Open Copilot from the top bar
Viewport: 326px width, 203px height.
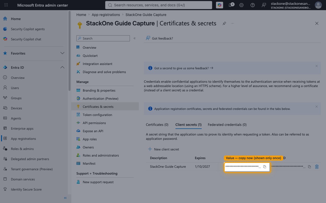220,5
